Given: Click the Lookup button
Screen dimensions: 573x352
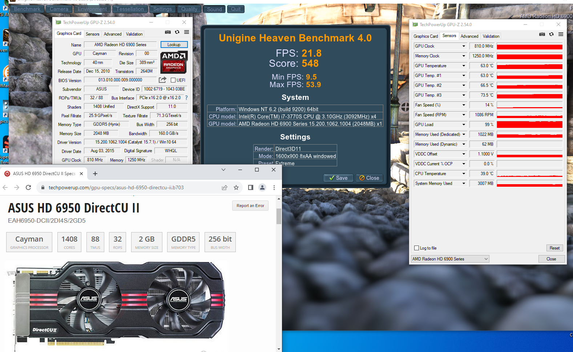Looking at the screenshot, I should (x=174, y=45).
